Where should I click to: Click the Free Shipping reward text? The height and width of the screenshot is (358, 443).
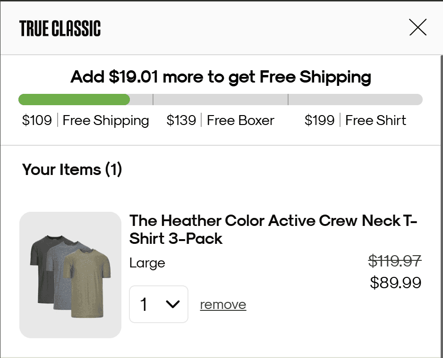[x=105, y=120]
